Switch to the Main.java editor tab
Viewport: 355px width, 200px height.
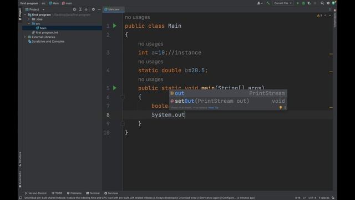pyautogui.click(x=113, y=9)
